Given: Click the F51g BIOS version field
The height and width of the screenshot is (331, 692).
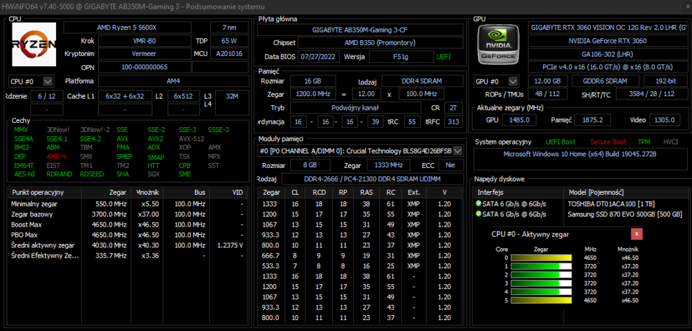Looking at the screenshot, I should point(401,57).
